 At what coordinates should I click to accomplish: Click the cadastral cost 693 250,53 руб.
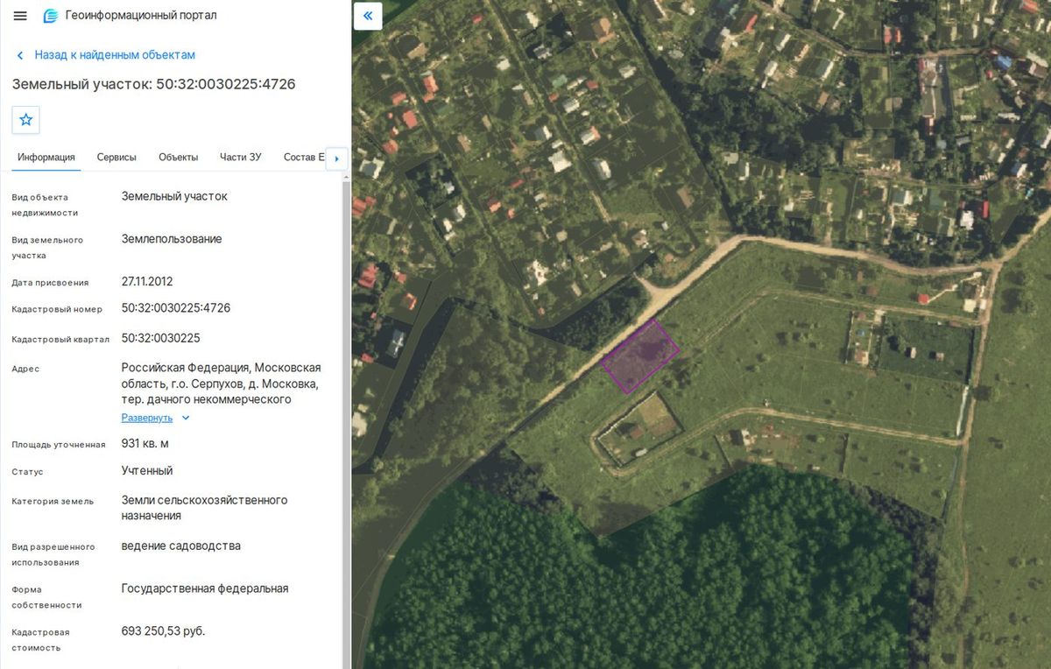[164, 630]
